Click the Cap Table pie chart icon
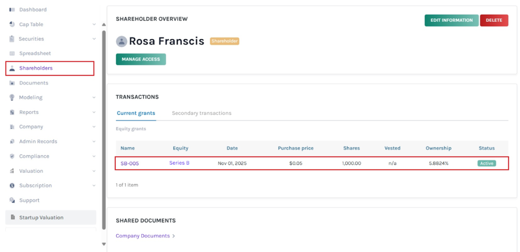 [x=12, y=24]
